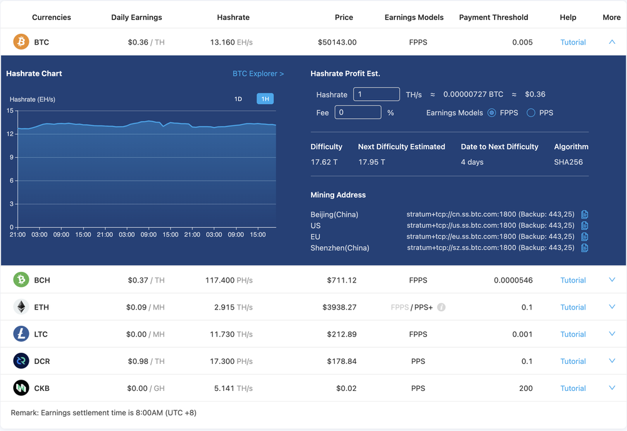Copy the Beijing(China) mining address

pyautogui.click(x=584, y=214)
